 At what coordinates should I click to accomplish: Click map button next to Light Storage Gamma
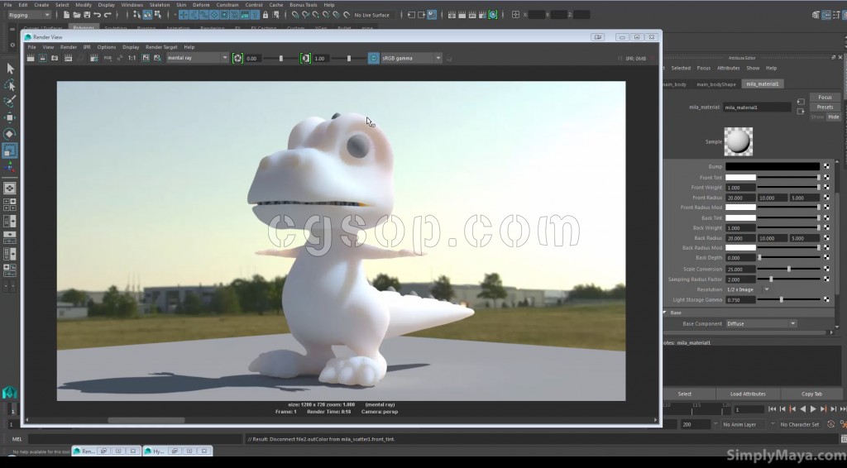826,299
